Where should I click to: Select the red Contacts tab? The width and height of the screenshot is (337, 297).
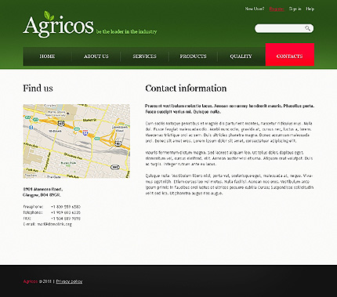(x=290, y=55)
